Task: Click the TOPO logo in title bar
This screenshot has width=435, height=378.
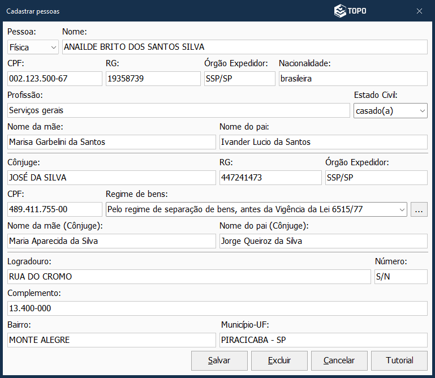Action: tap(350, 11)
